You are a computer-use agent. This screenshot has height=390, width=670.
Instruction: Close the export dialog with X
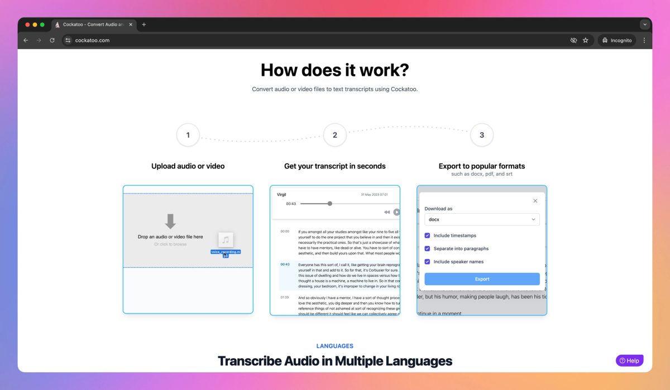[x=535, y=201]
